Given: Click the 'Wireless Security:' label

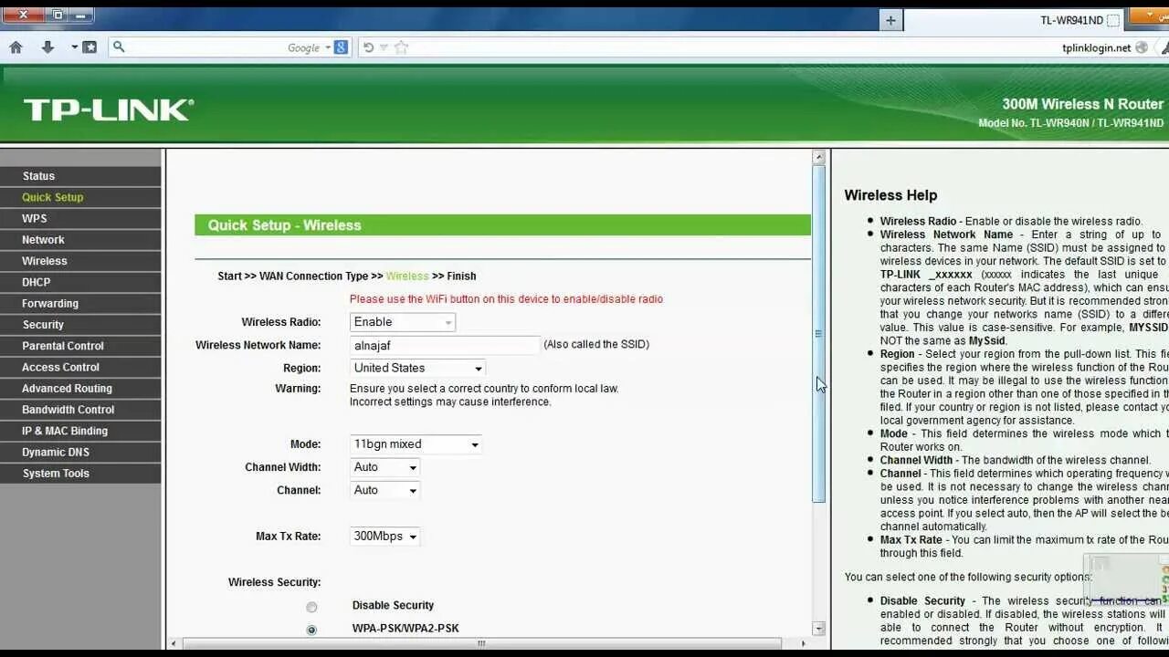Looking at the screenshot, I should (275, 582).
